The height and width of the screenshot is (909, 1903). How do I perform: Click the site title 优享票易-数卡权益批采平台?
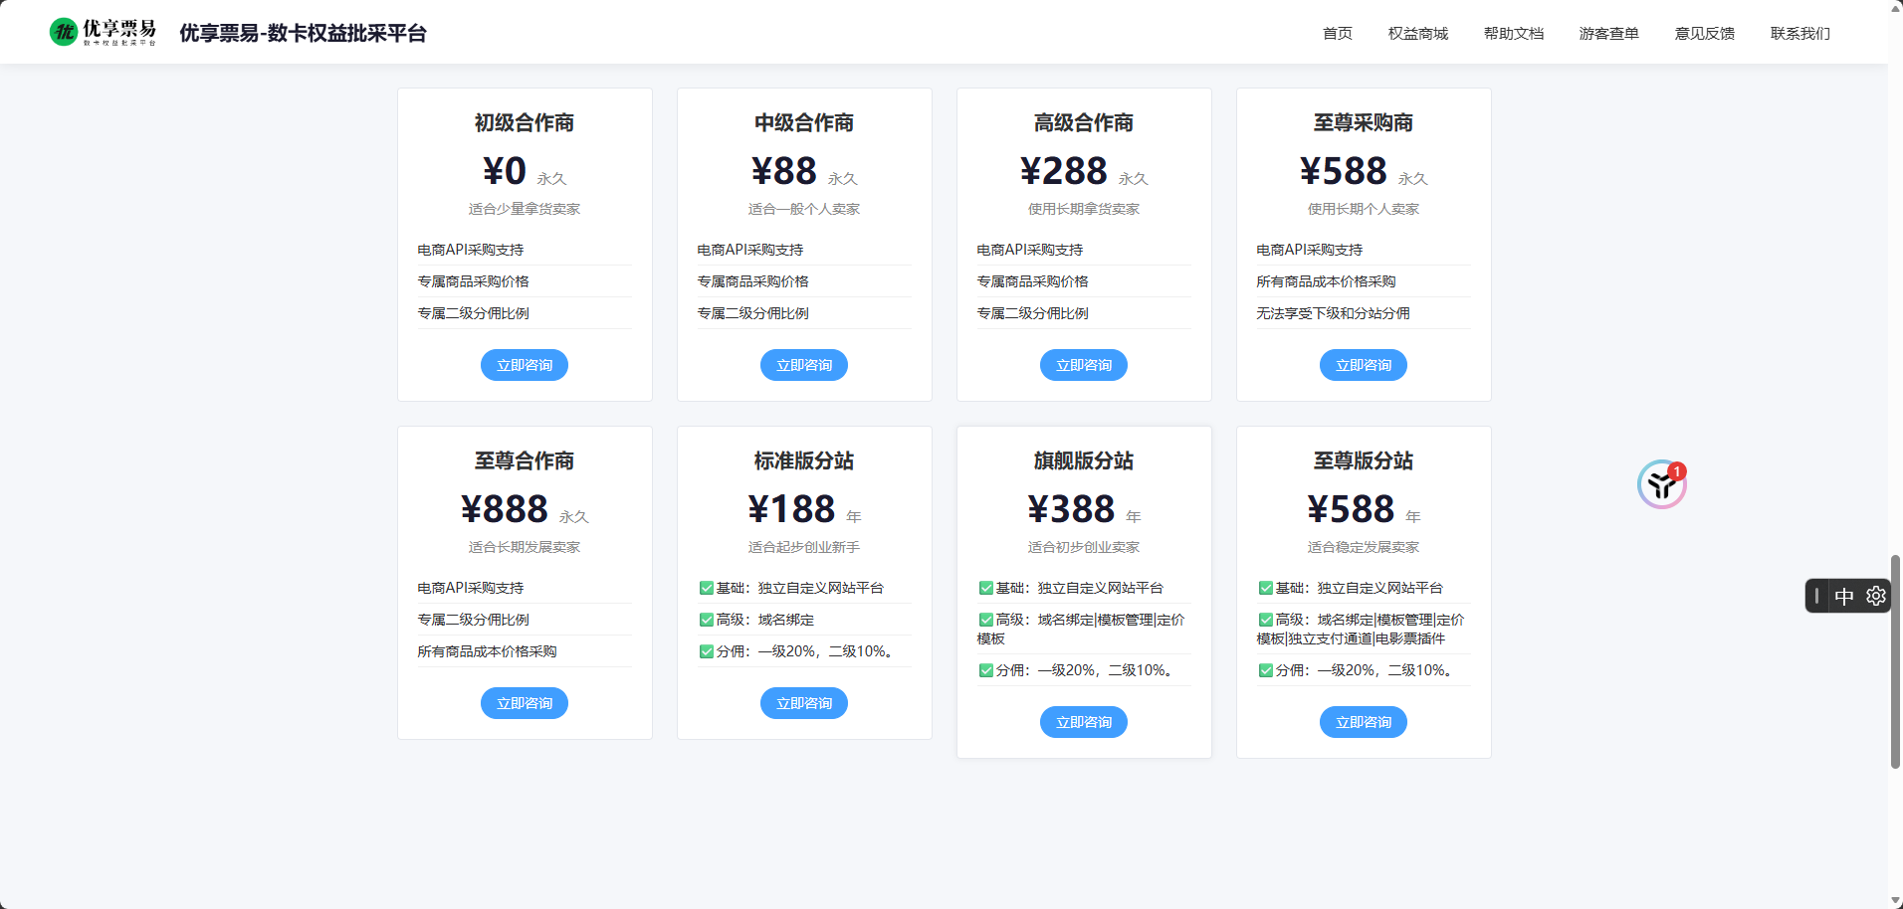(303, 33)
